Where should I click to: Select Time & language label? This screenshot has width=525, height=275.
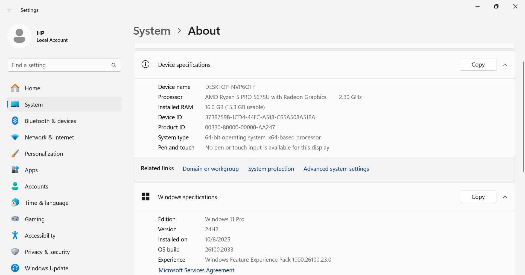[46, 203]
